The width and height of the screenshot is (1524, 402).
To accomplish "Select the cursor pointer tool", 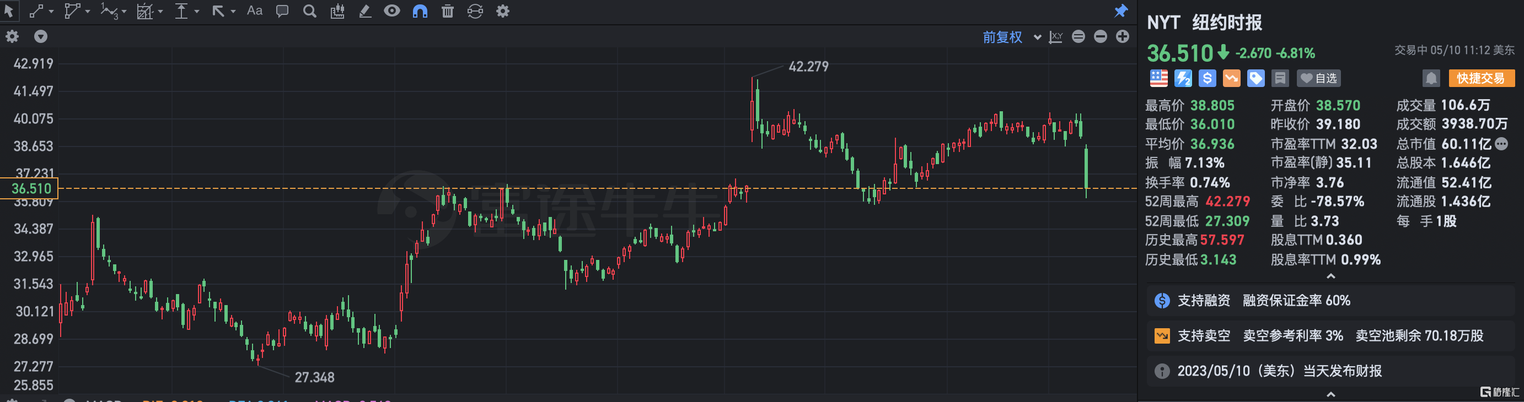I will click(x=9, y=10).
